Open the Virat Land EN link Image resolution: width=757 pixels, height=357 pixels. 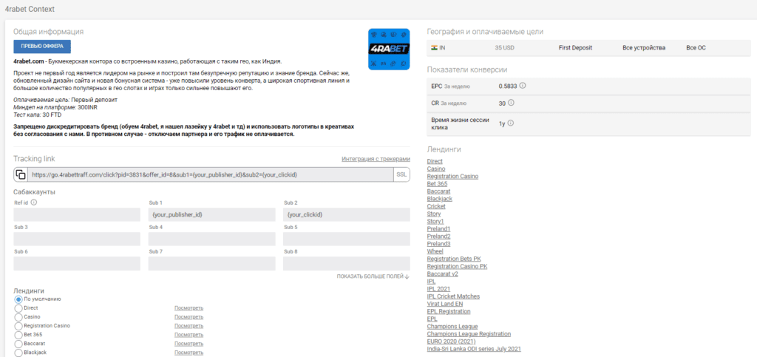pyautogui.click(x=445, y=304)
